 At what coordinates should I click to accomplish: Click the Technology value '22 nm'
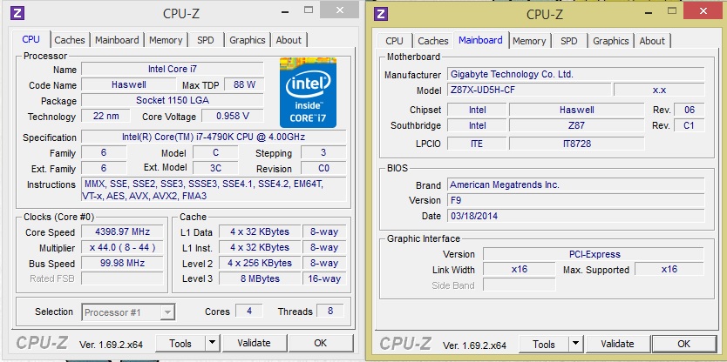point(105,117)
